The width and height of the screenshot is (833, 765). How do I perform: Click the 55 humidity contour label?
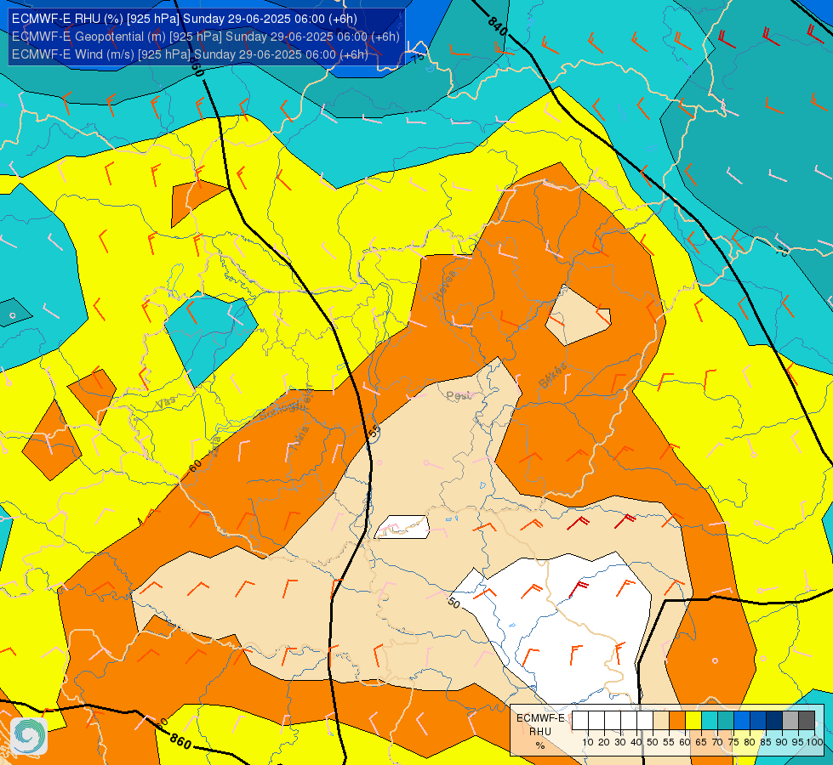pyautogui.click(x=374, y=432)
